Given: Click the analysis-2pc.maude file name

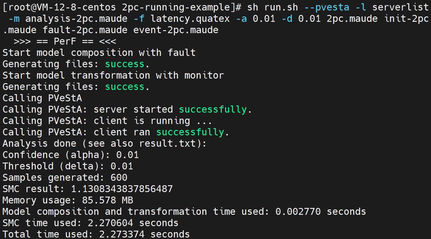Looking at the screenshot, I should (x=76, y=19).
